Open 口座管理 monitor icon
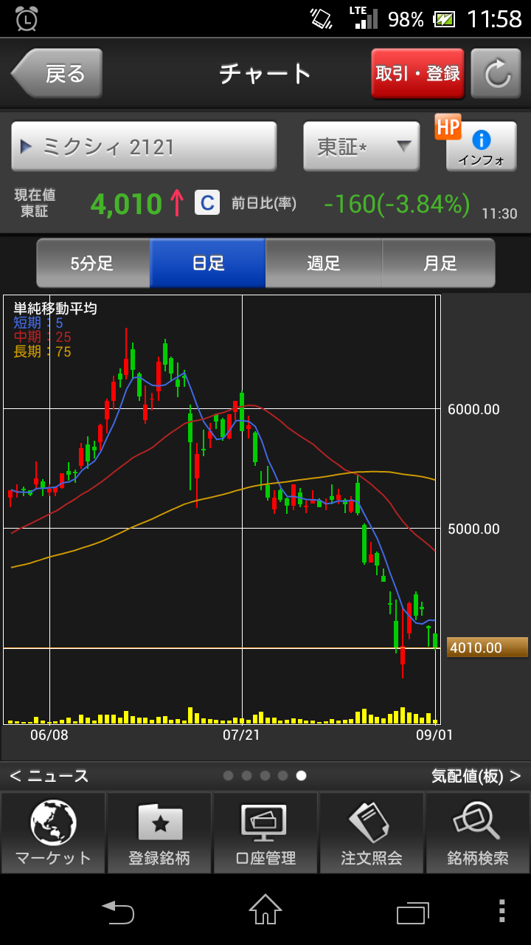Viewport: 531px width, 945px height. [x=265, y=833]
